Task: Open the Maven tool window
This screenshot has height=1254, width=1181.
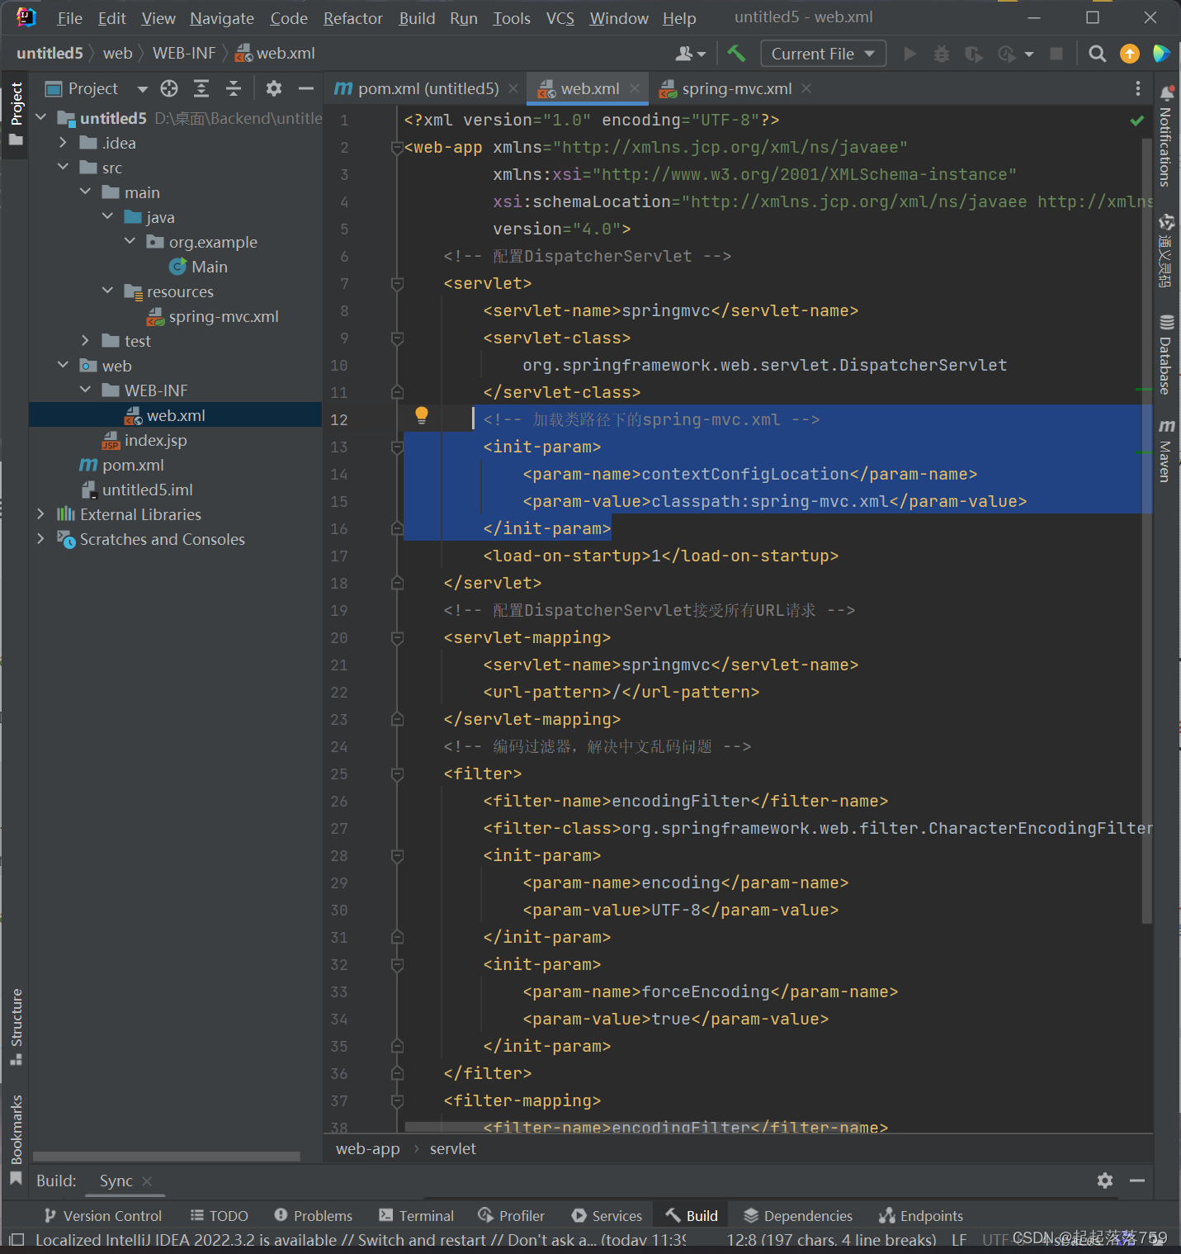Action: click(1166, 450)
